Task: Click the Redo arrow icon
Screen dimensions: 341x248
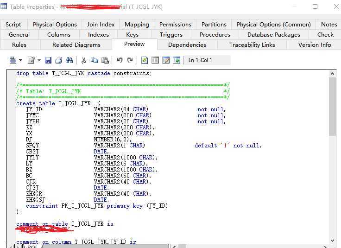Action: [130, 60]
